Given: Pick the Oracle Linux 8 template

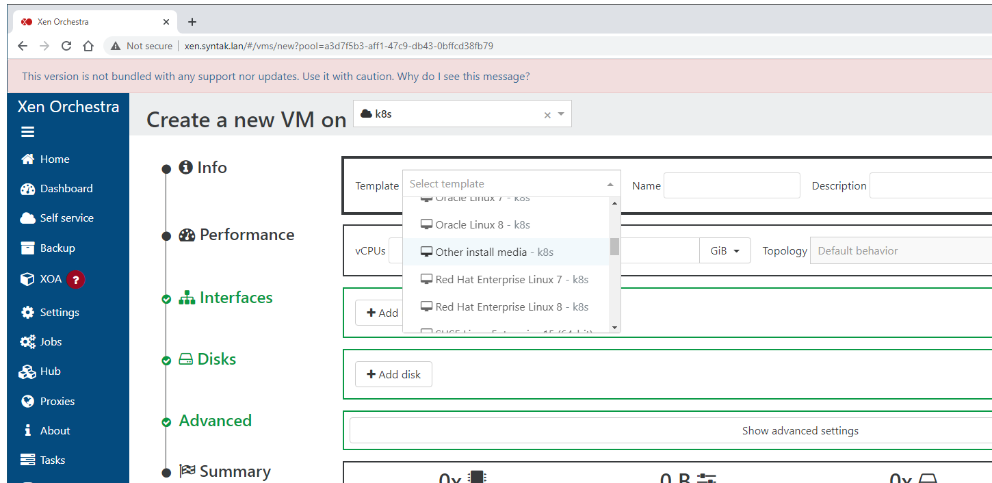Looking at the screenshot, I should (482, 224).
